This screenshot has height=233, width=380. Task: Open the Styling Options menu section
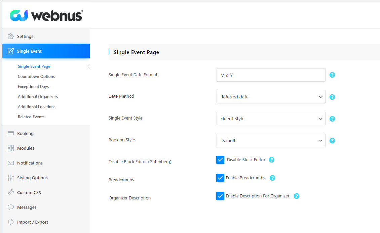coord(46,178)
